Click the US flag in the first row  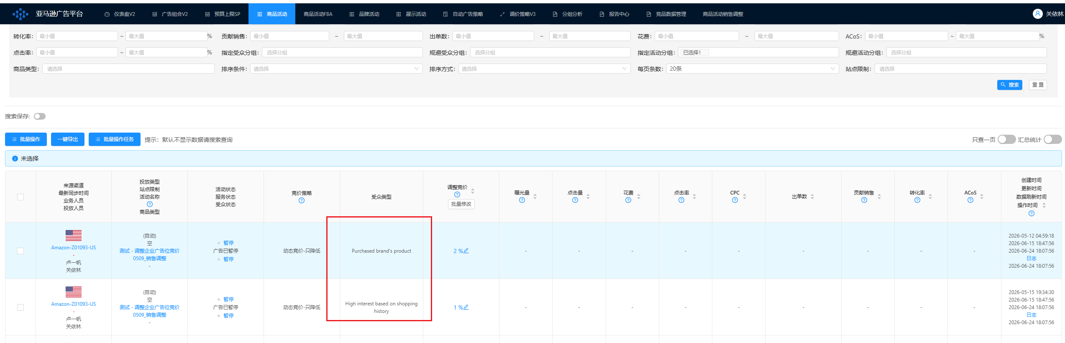[x=74, y=235]
